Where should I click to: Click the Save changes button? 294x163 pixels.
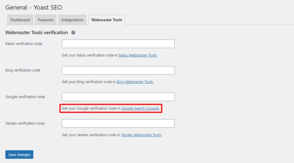coord(19,155)
